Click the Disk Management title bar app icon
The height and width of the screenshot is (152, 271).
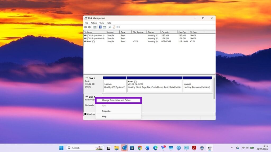[86, 18]
